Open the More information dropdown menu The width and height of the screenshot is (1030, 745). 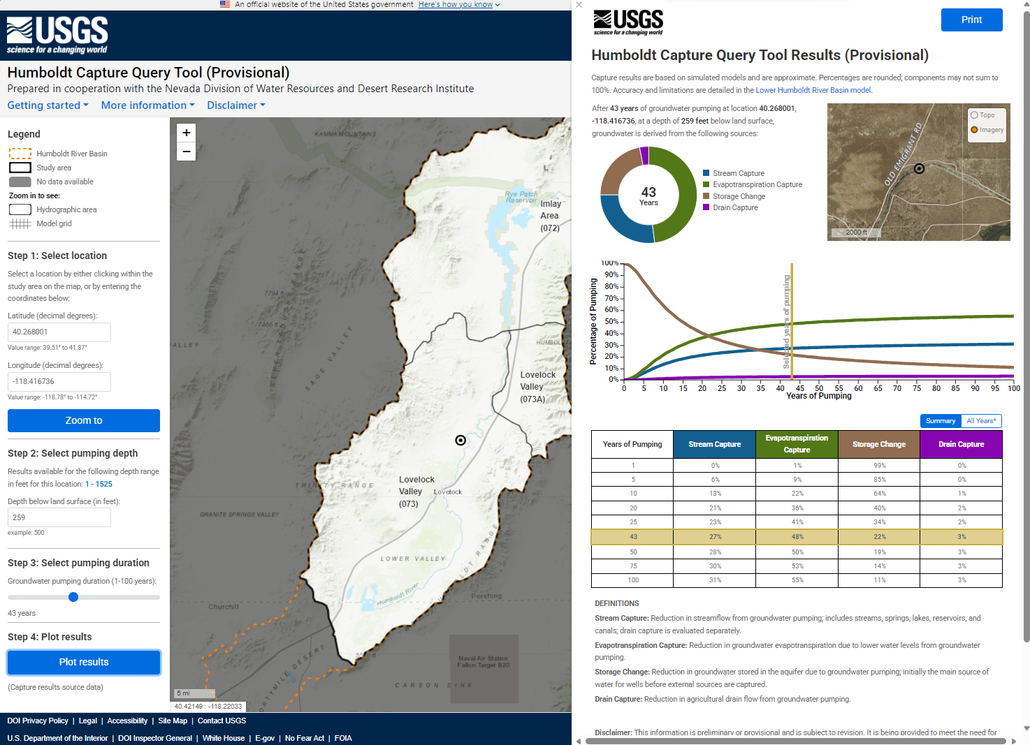click(147, 105)
